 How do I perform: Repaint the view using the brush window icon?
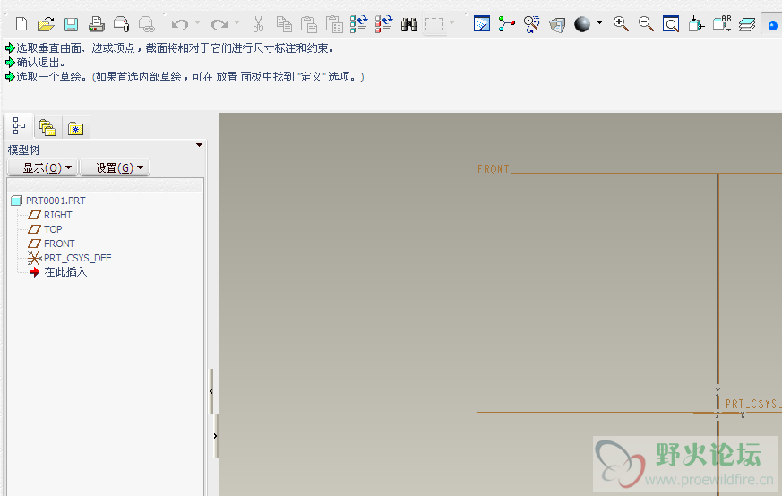(482, 24)
